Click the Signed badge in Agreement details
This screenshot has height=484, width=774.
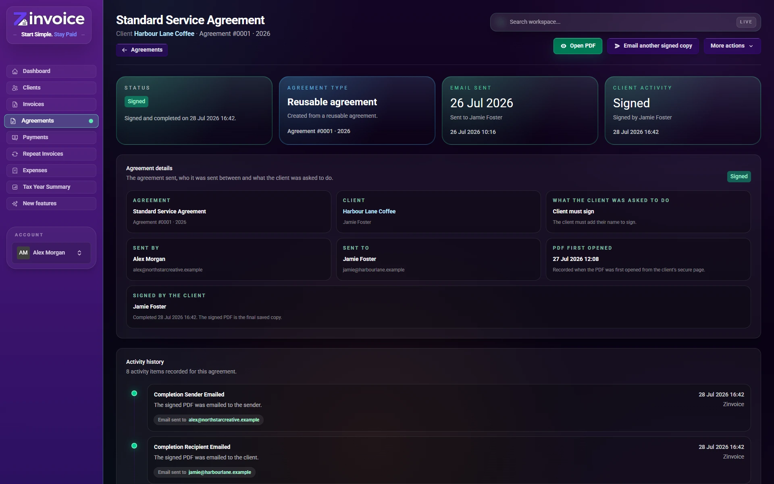(739, 177)
